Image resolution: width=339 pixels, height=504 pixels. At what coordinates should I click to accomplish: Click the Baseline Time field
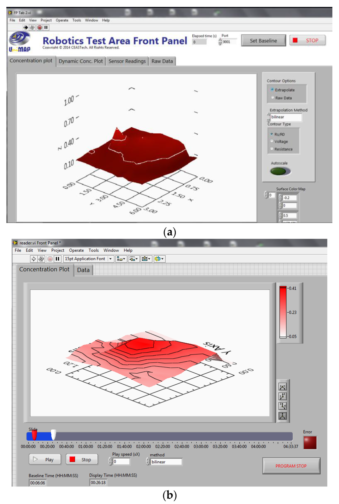[37, 483]
